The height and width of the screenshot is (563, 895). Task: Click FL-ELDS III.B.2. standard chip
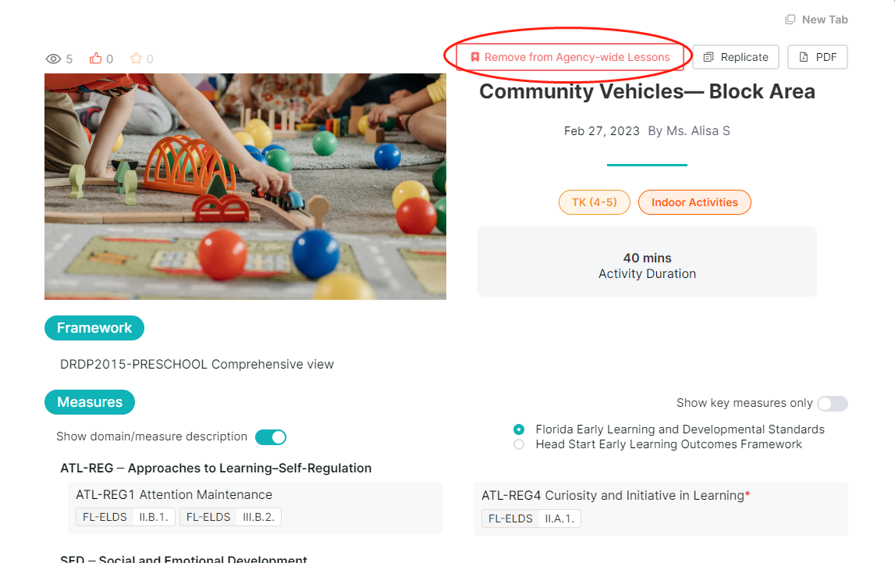(x=231, y=517)
